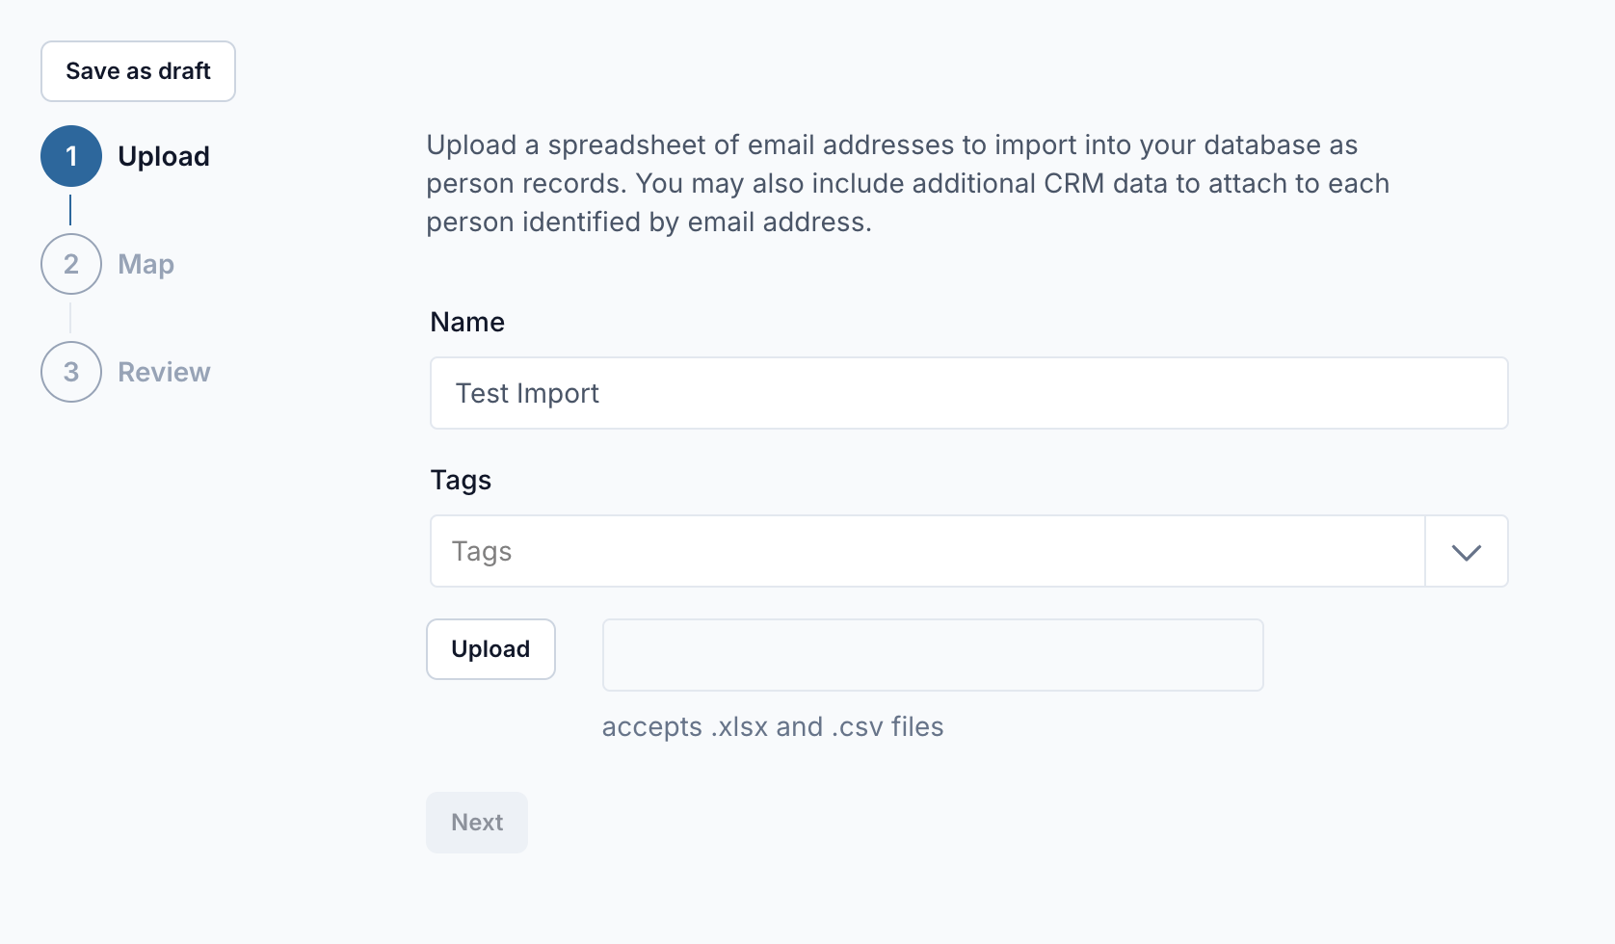Click the Name field label
Image resolution: width=1615 pixels, height=944 pixels.
467,322
